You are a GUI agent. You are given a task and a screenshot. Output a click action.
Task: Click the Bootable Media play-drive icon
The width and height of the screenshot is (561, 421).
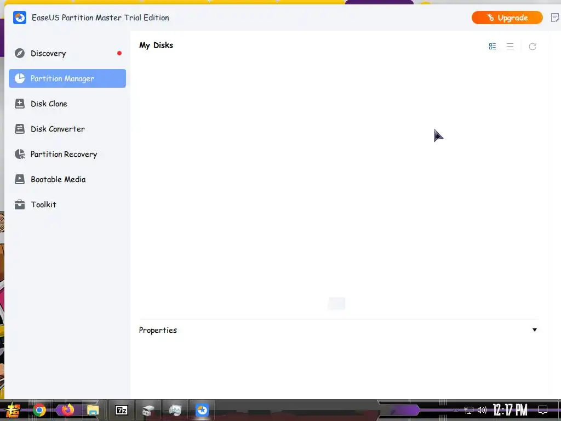coord(20,179)
